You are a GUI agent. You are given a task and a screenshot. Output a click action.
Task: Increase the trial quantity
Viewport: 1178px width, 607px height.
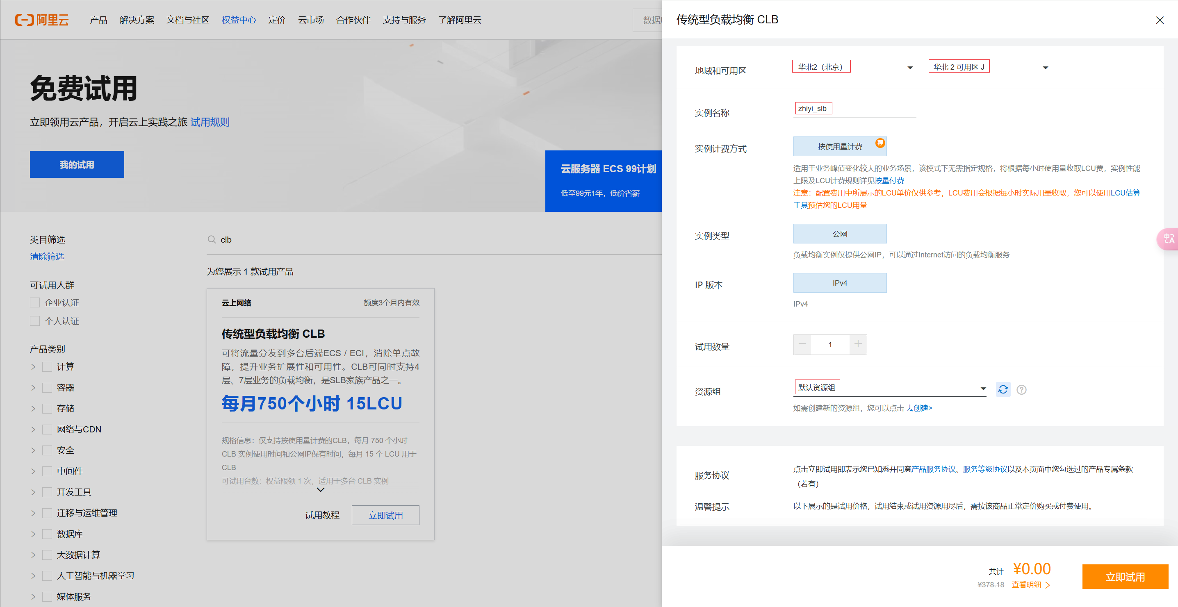pos(858,344)
